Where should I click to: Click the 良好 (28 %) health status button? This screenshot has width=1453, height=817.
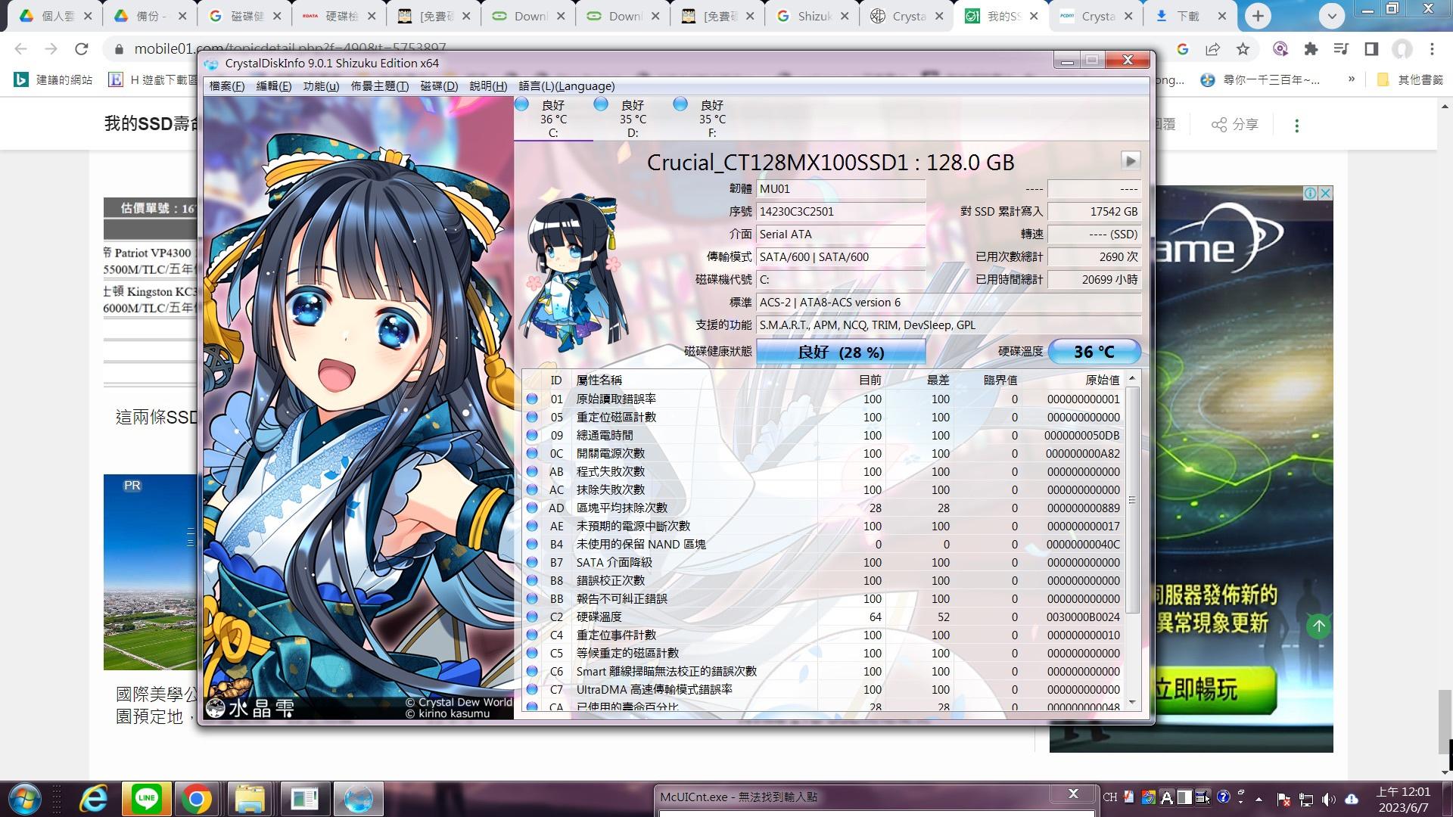click(841, 352)
